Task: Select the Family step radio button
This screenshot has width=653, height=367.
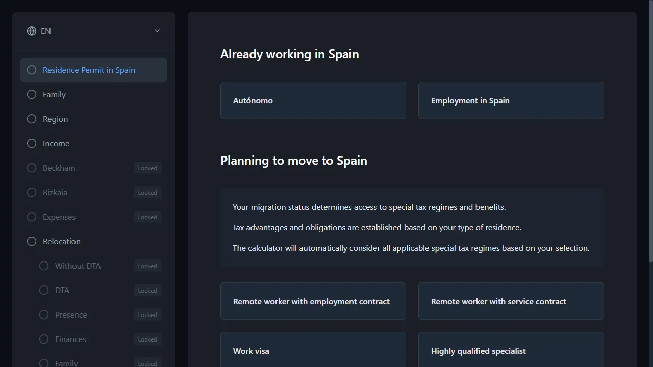Action: (31, 94)
